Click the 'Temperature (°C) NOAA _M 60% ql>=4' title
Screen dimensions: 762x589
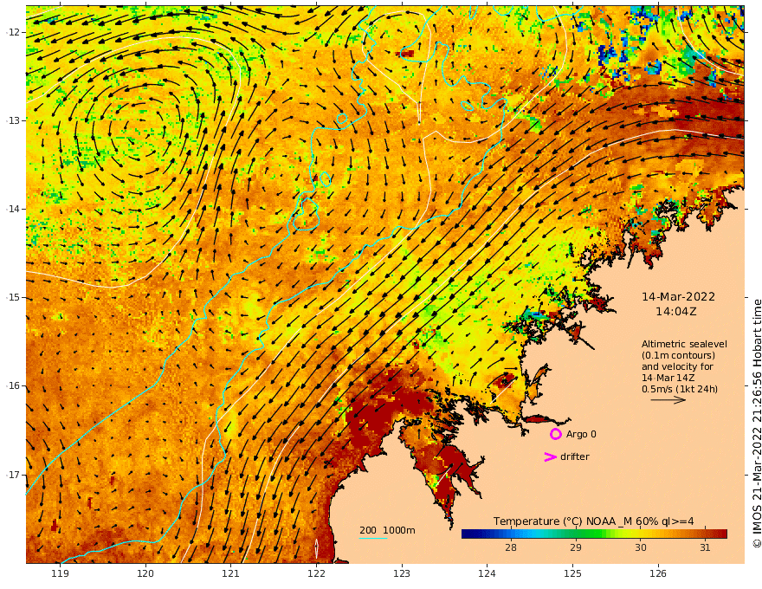pos(593,521)
